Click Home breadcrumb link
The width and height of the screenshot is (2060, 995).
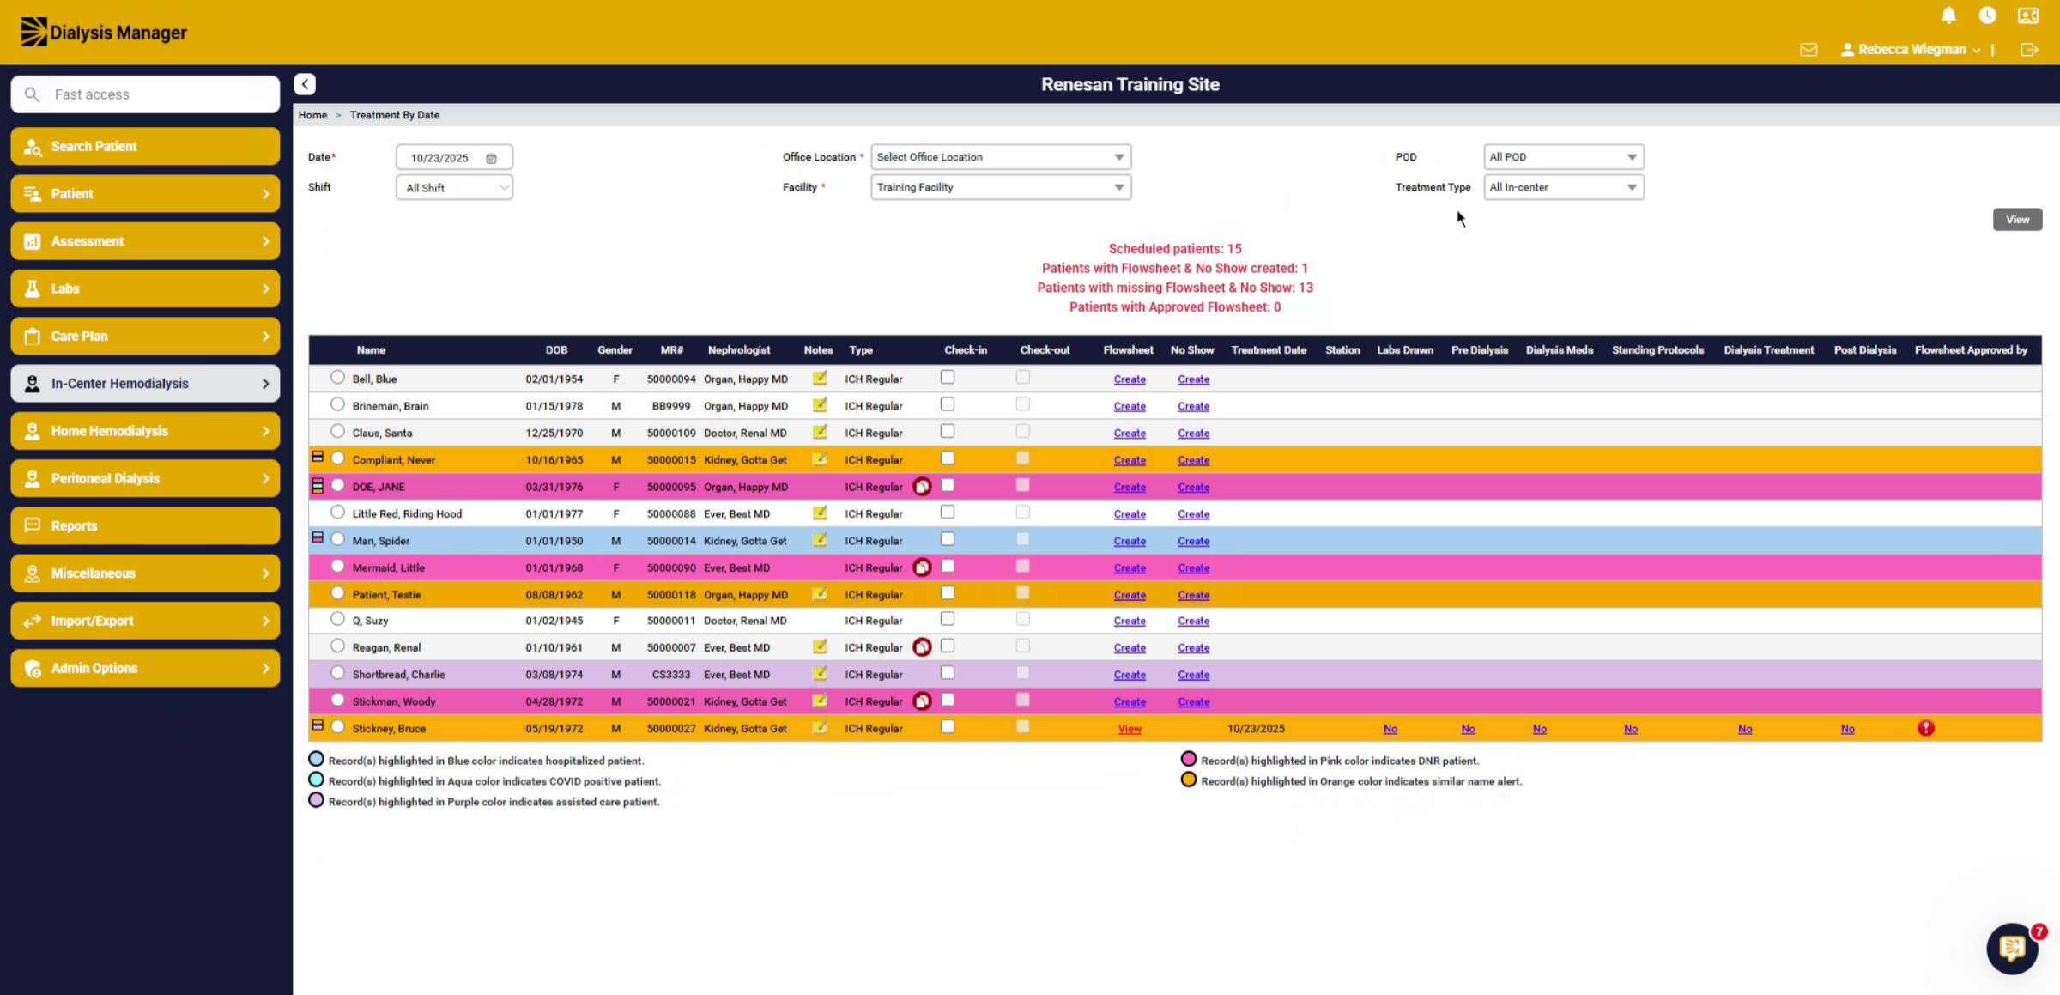pyautogui.click(x=312, y=115)
